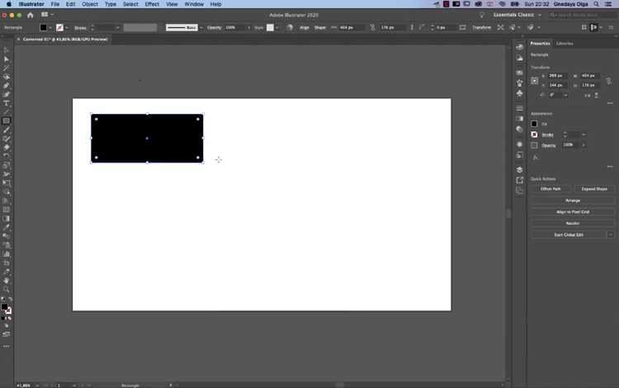Toggle the constrain width and height proportions link
Screen dimensions: 619x388
609,81
